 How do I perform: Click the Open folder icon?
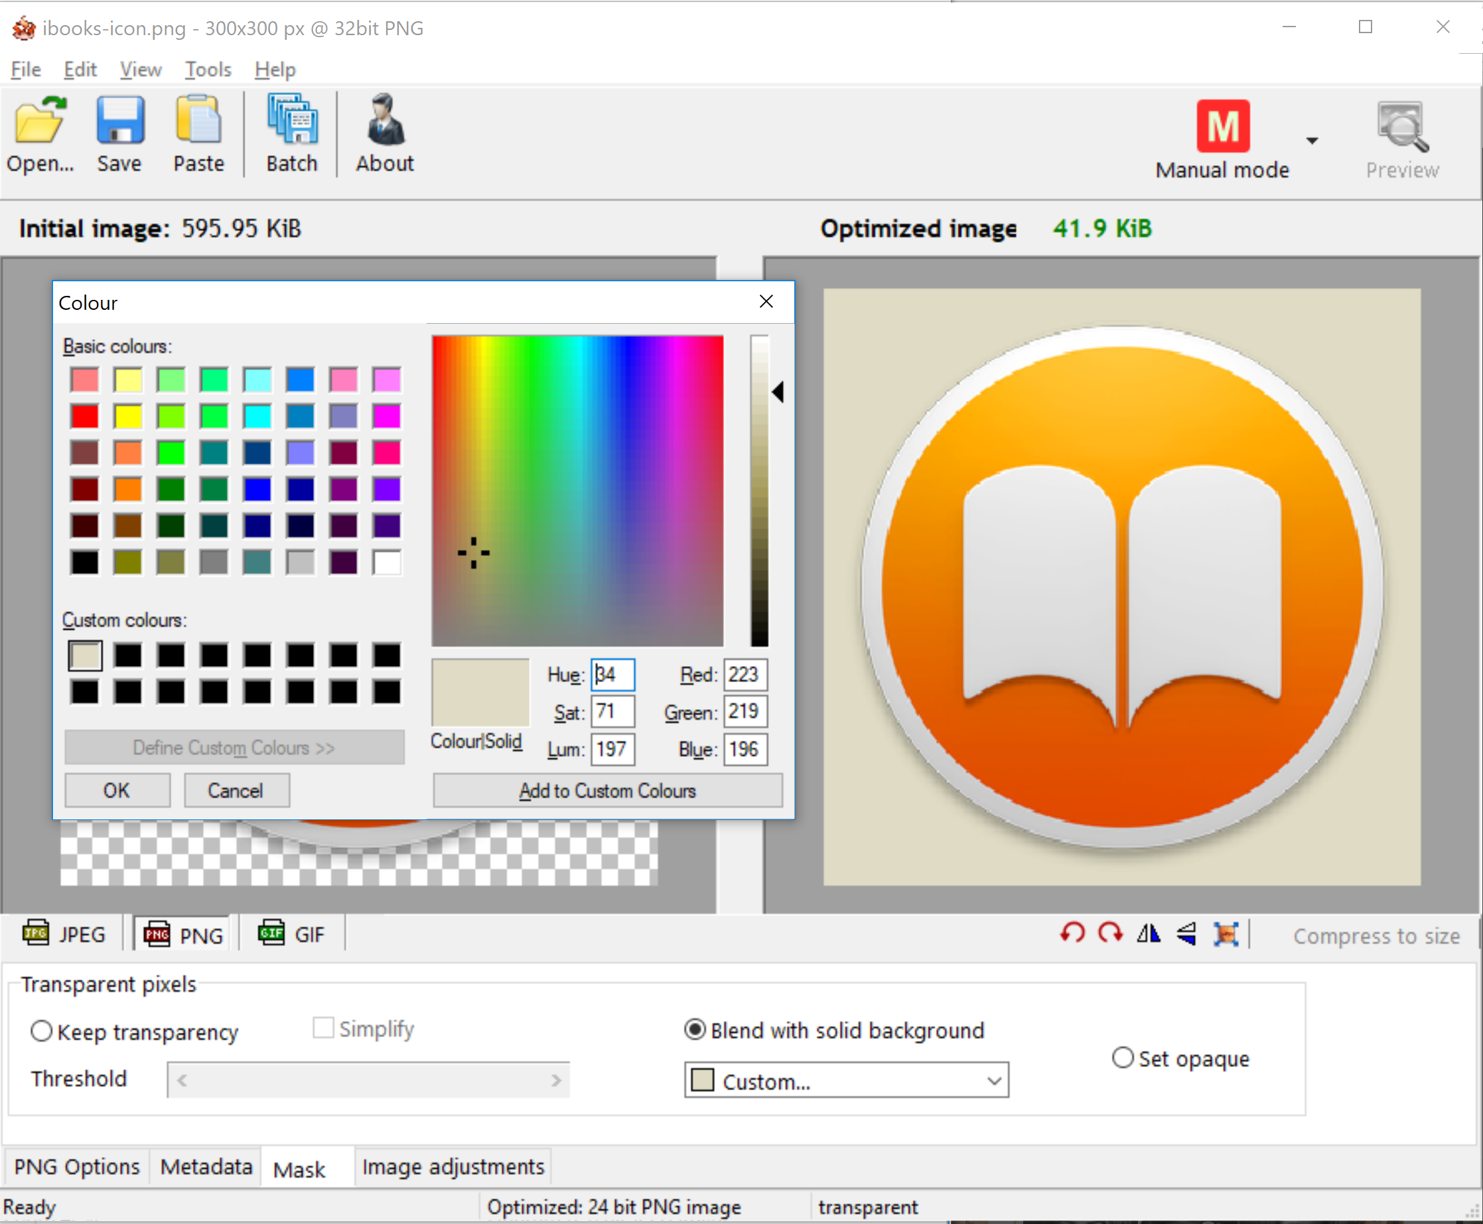[x=40, y=121]
